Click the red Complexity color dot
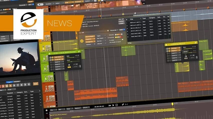Viewport: 213px width, 119px height. (122, 37)
